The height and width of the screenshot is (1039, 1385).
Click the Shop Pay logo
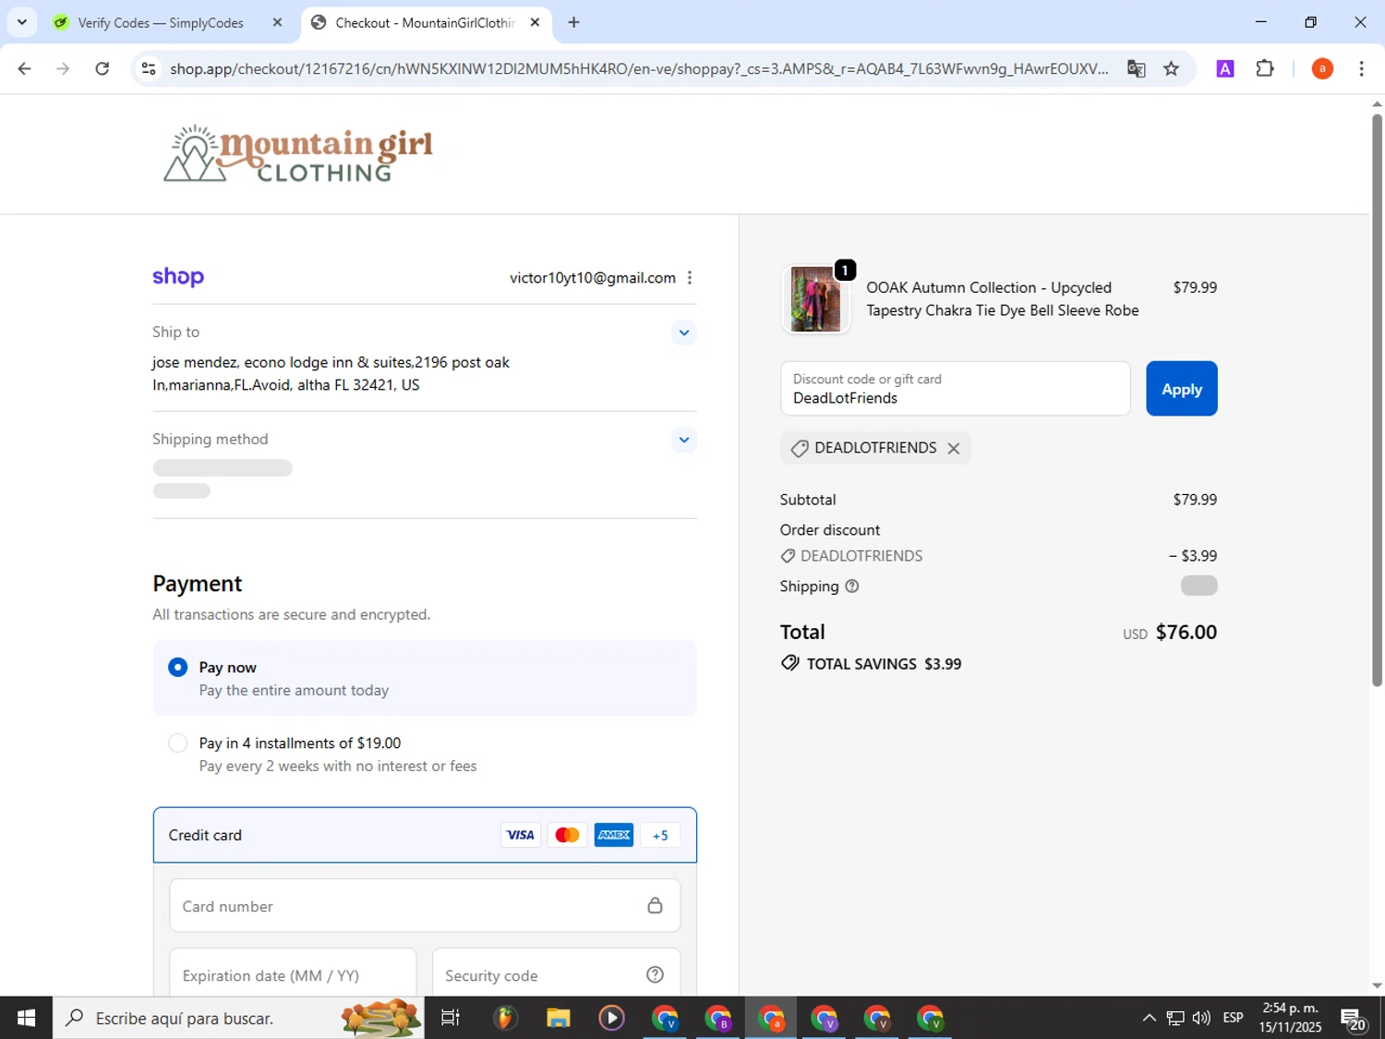(x=178, y=276)
